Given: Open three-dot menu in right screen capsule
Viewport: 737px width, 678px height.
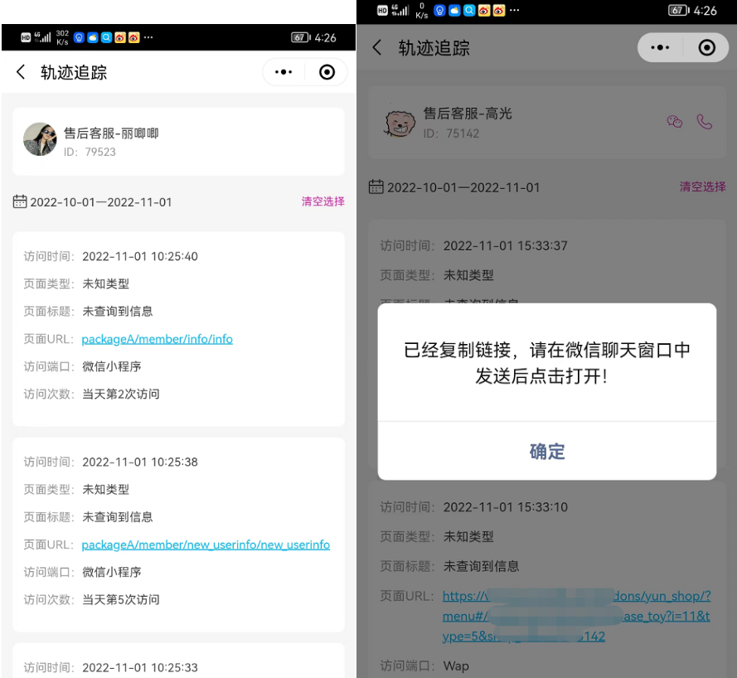Looking at the screenshot, I should tap(660, 48).
